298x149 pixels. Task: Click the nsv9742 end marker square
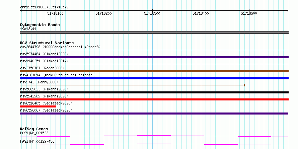point(244,85)
